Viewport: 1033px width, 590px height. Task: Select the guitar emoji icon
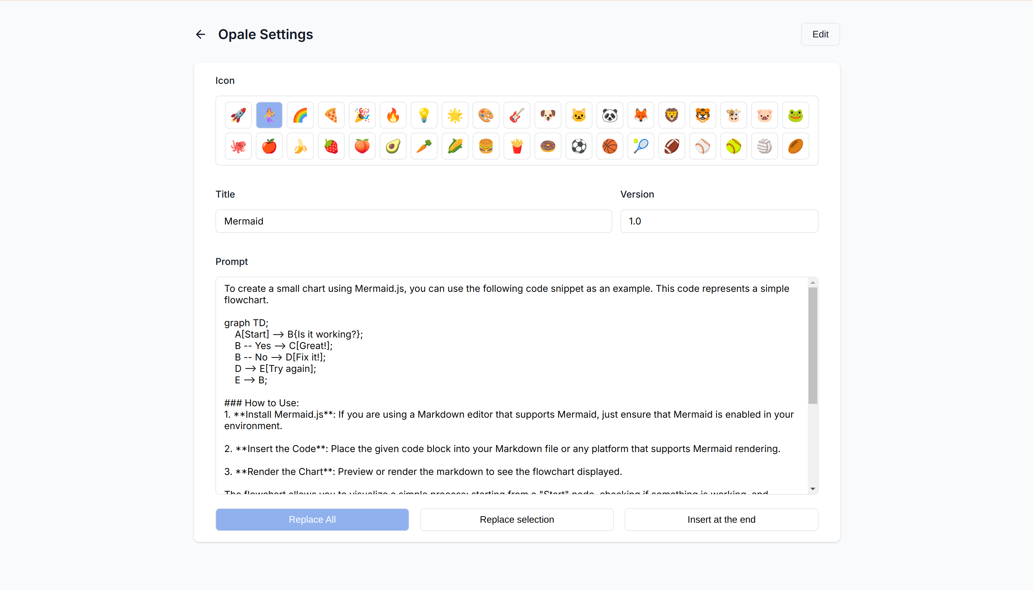(x=517, y=115)
